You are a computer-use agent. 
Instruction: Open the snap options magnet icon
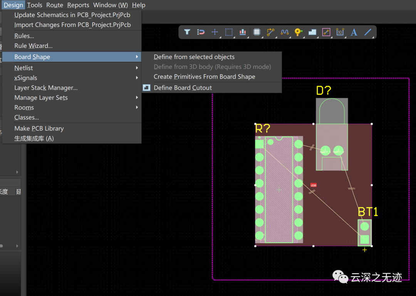tap(201, 32)
